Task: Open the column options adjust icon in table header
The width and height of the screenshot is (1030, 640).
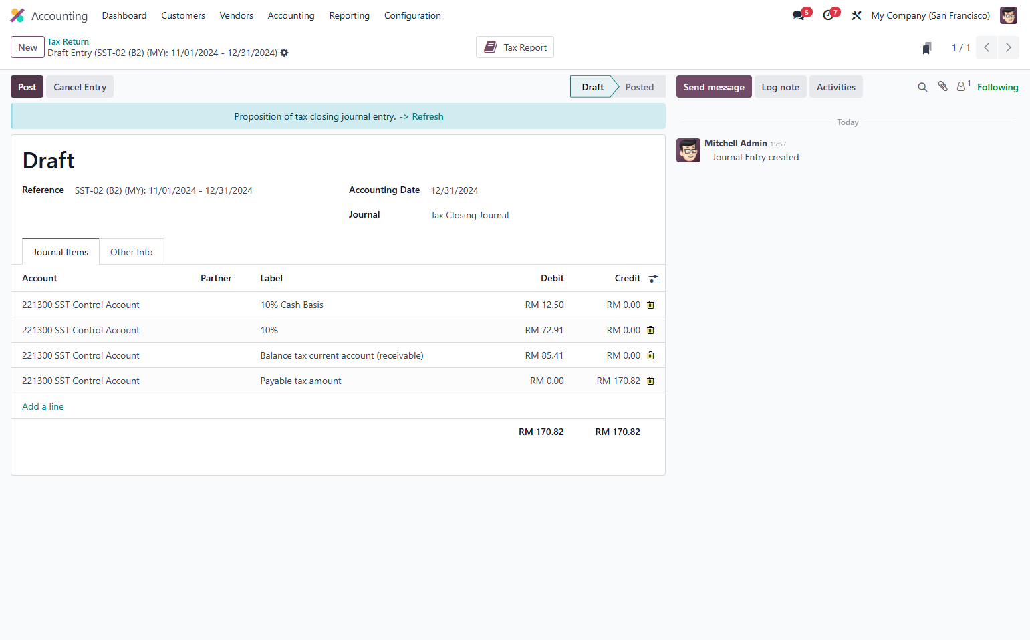Action: click(654, 279)
